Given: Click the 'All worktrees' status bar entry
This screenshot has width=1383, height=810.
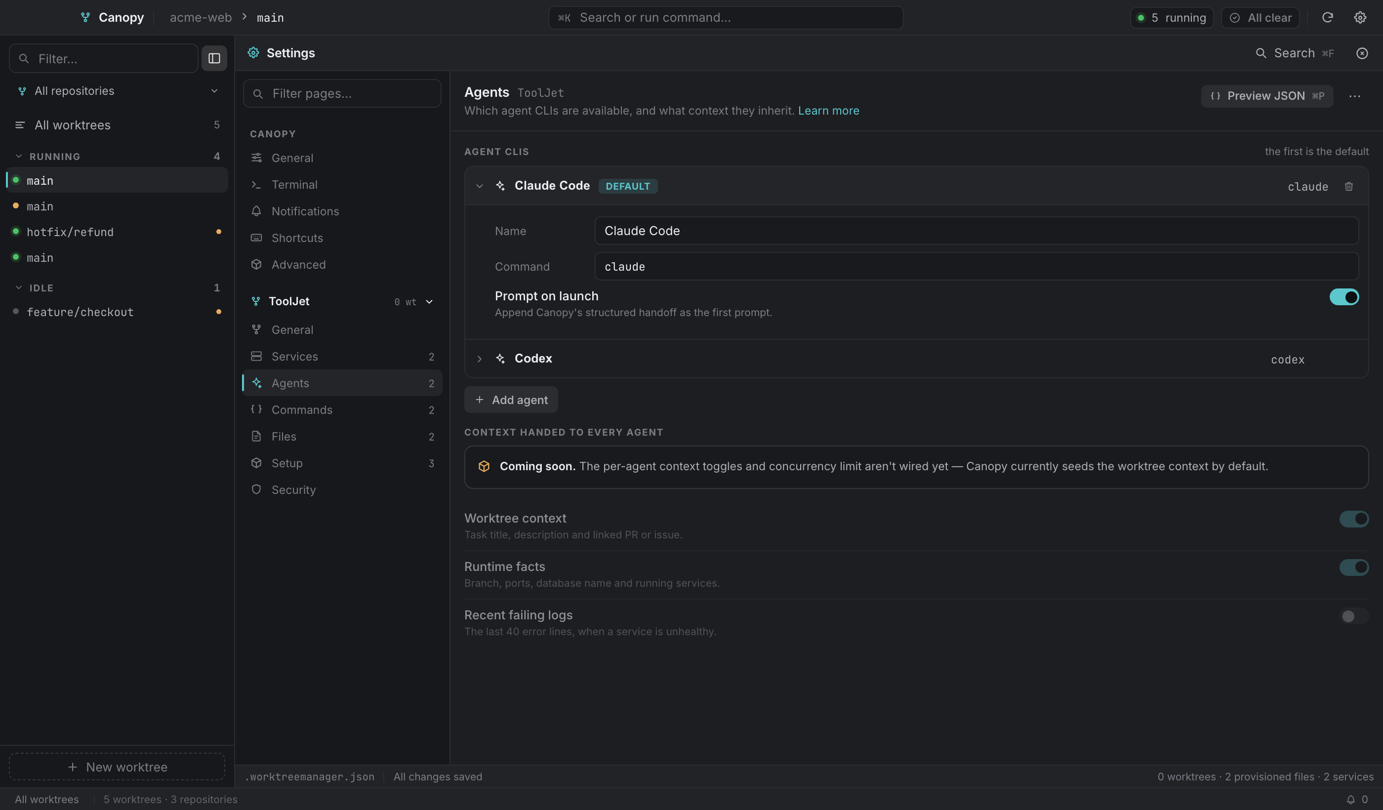Looking at the screenshot, I should (46, 799).
